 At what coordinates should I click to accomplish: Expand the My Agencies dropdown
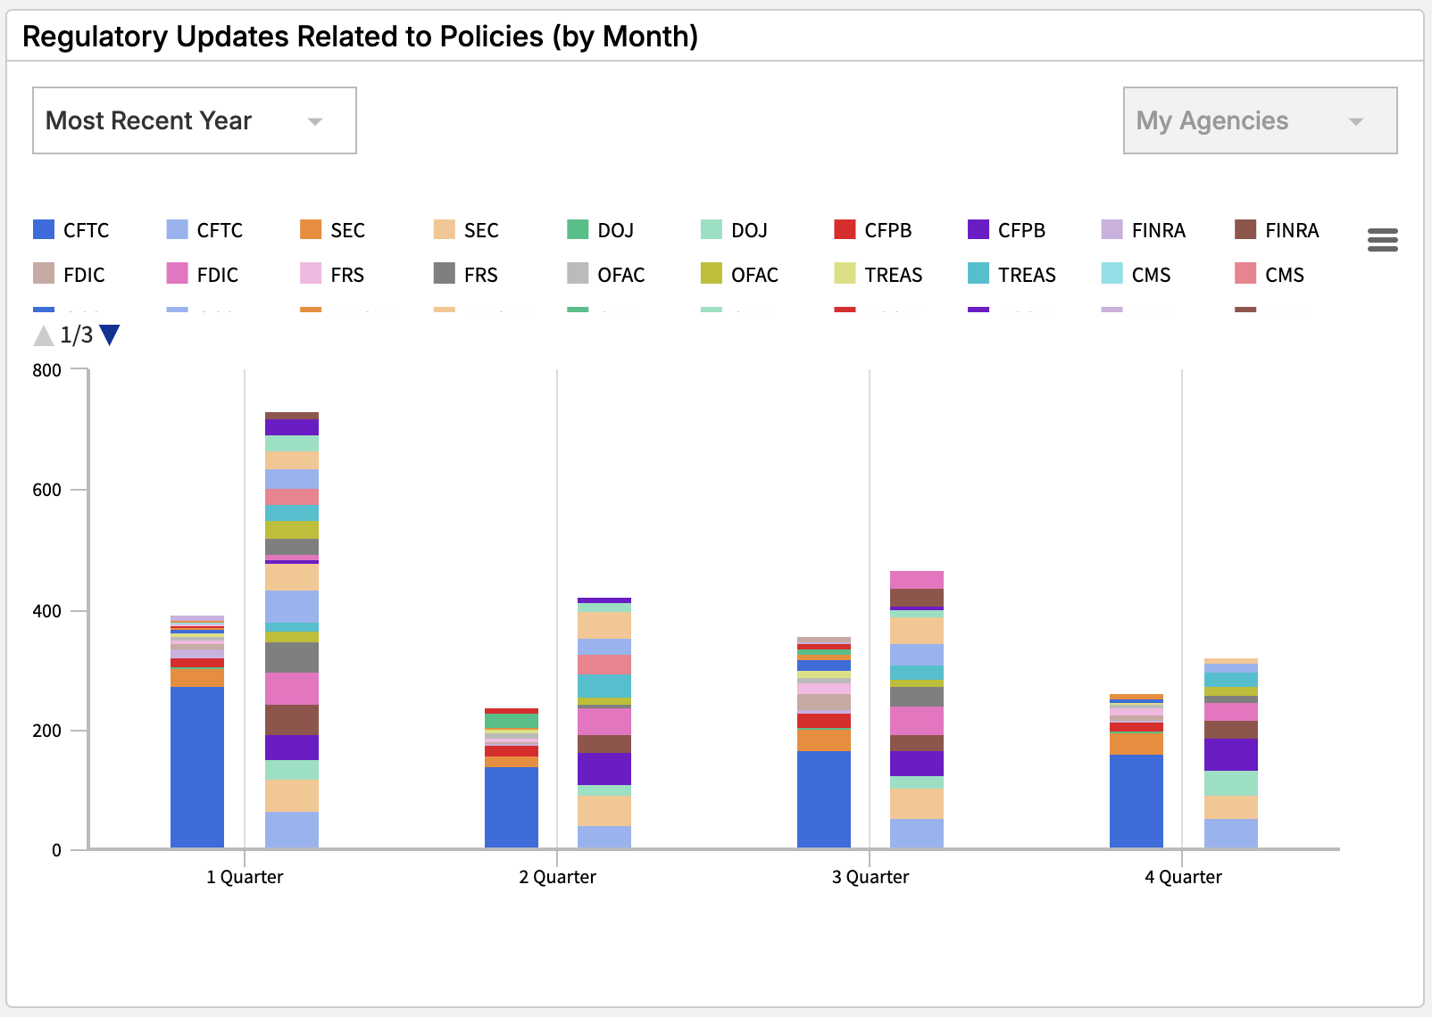[1259, 120]
